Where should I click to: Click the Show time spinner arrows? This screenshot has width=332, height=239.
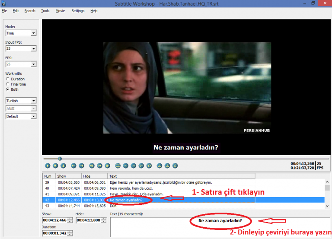[70, 220]
